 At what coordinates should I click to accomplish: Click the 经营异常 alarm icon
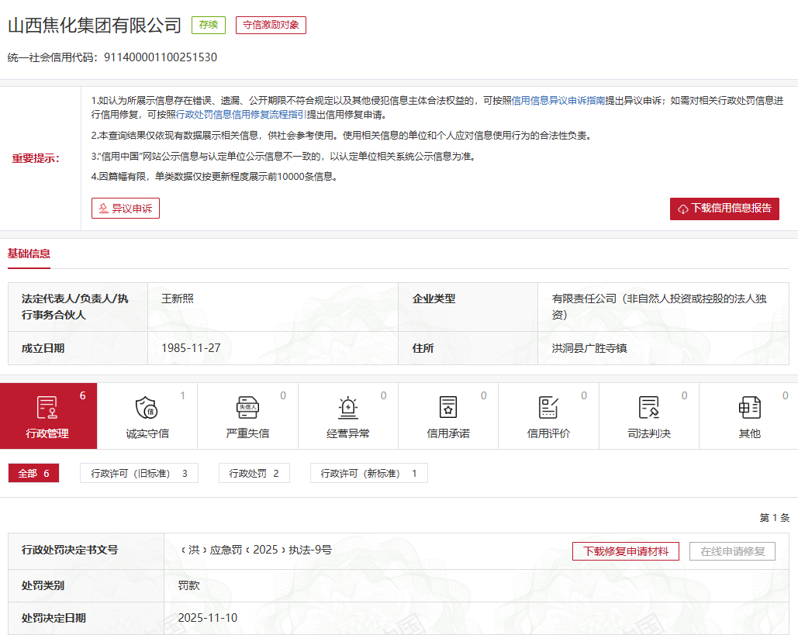tap(347, 408)
